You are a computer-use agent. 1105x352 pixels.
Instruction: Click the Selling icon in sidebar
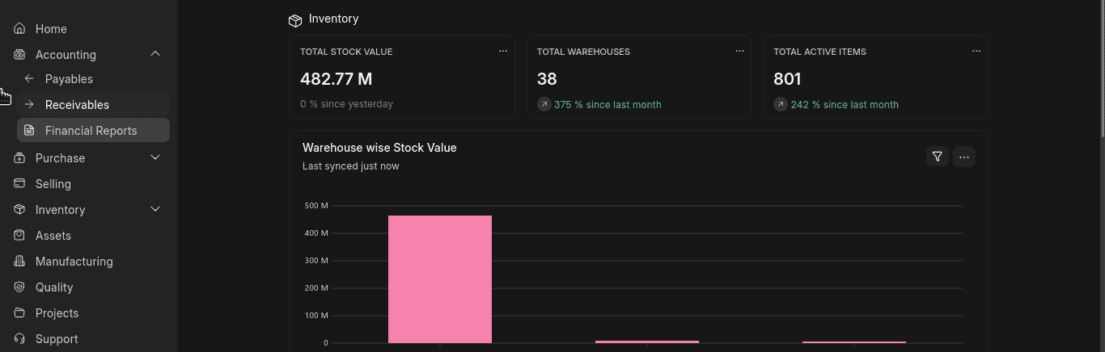tap(20, 184)
